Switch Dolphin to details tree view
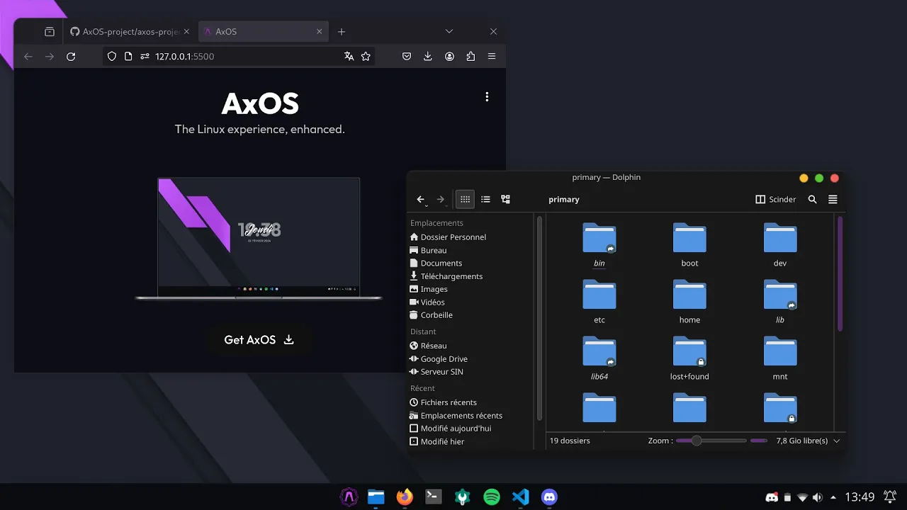 tap(505, 200)
